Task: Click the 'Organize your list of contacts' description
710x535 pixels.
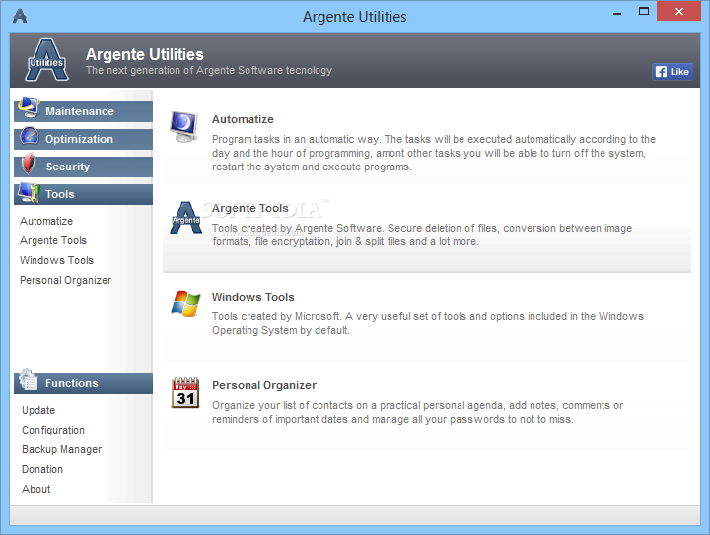Action: tap(417, 412)
